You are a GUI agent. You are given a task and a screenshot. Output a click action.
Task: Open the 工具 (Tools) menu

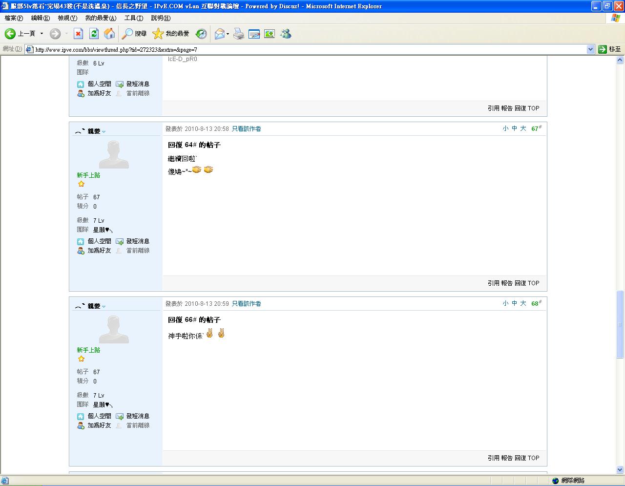(x=133, y=18)
